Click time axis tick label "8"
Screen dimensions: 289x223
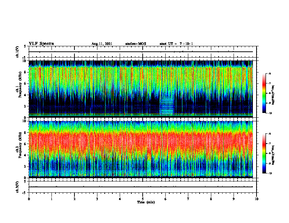pos(211,199)
